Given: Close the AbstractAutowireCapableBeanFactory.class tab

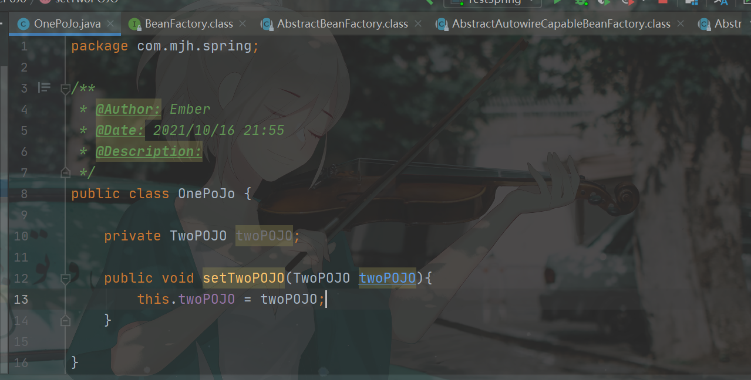Looking at the screenshot, I should point(681,24).
